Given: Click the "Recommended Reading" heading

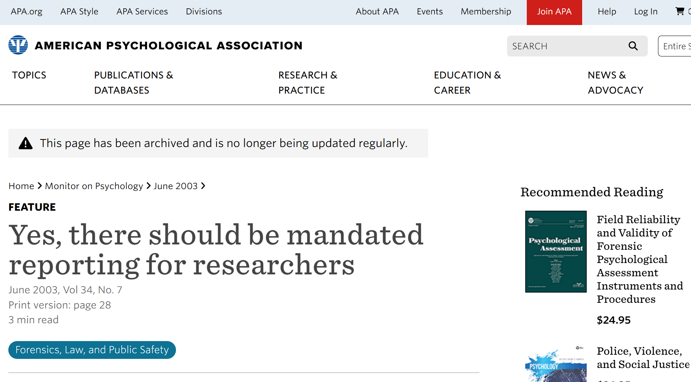Looking at the screenshot, I should 592,192.
